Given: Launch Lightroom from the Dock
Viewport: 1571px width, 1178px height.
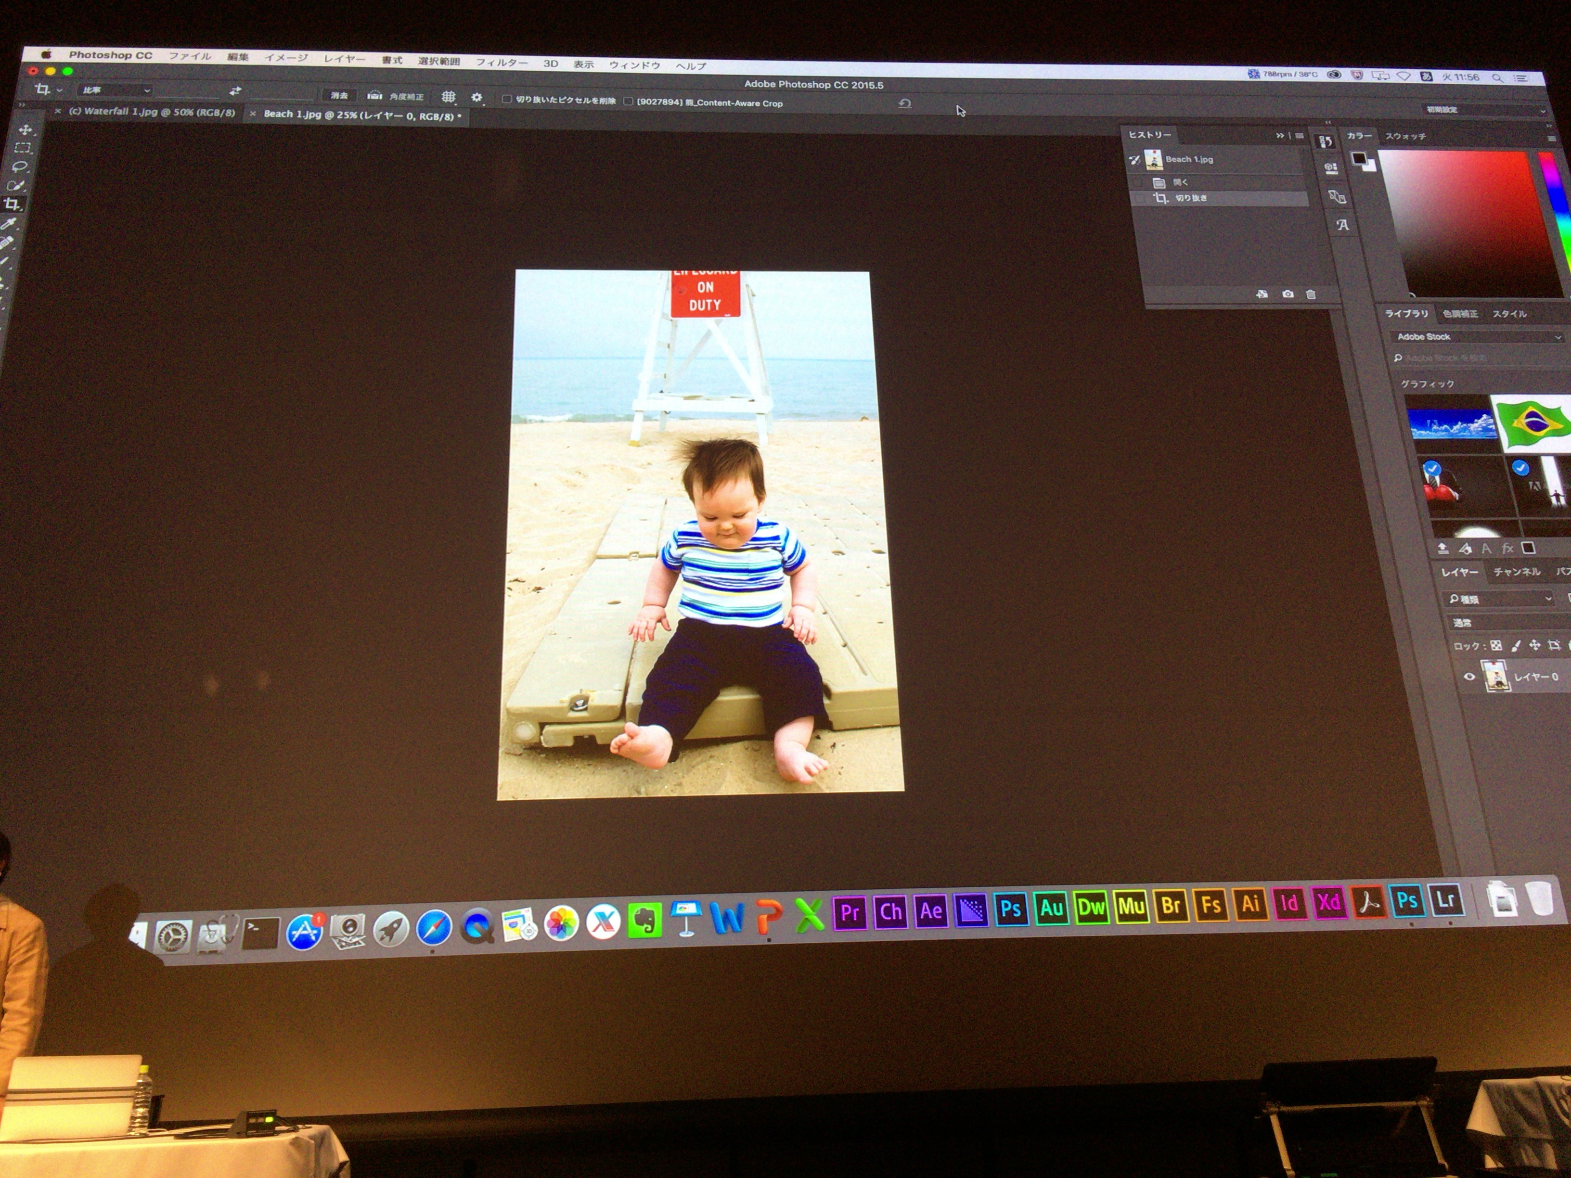Looking at the screenshot, I should [x=1447, y=900].
